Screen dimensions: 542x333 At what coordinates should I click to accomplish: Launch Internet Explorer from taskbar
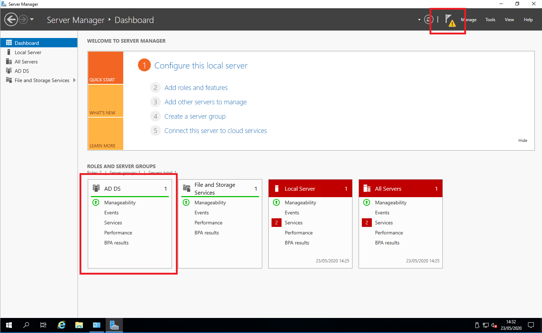pyautogui.click(x=62, y=325)
